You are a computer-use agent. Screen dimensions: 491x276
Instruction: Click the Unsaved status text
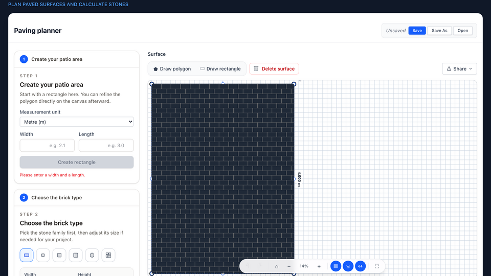(396, 30)
